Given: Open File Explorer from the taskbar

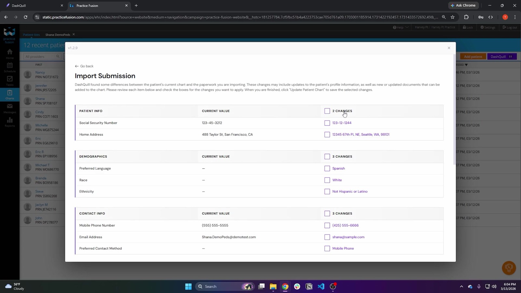Looking at the screenshot, I should click(273, 286).
